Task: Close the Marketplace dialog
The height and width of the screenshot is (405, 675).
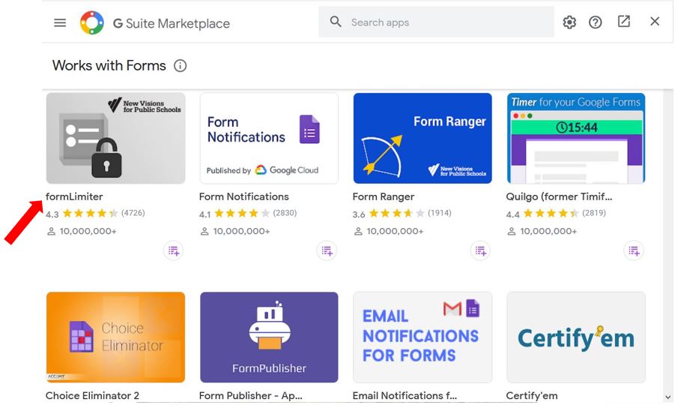Action: pyautogui.click(x=655, y=21)
